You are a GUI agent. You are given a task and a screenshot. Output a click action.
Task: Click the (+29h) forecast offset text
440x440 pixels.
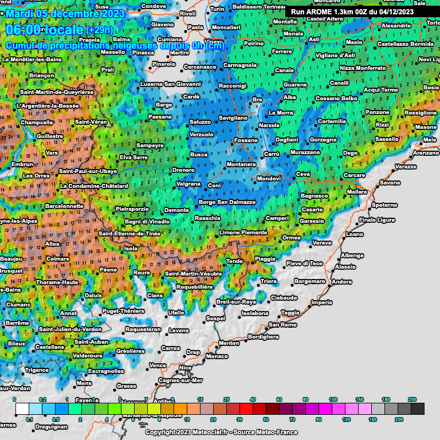pyautogui.click(x=102, y=30)
